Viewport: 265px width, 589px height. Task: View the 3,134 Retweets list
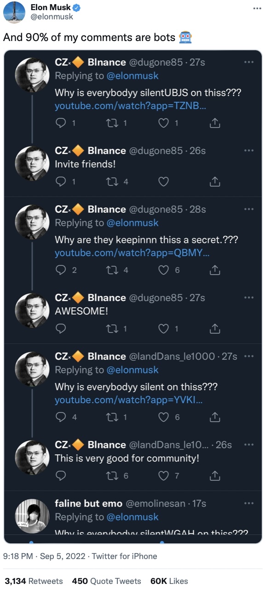point(34,581)
